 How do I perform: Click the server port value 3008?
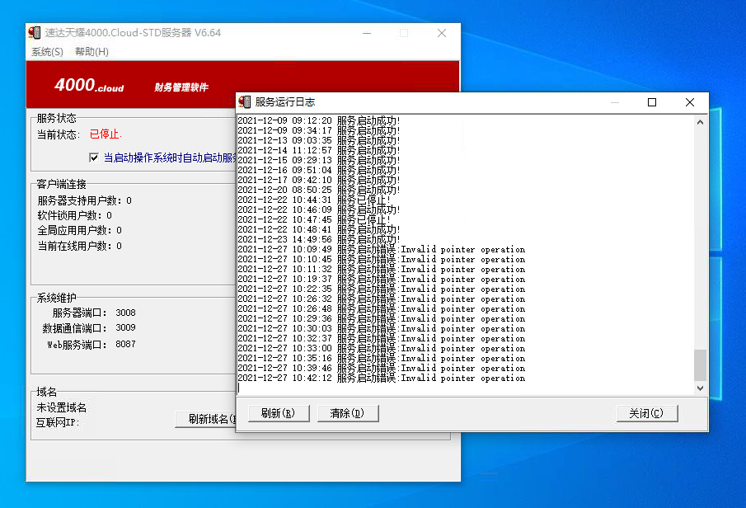coord(125,313)
